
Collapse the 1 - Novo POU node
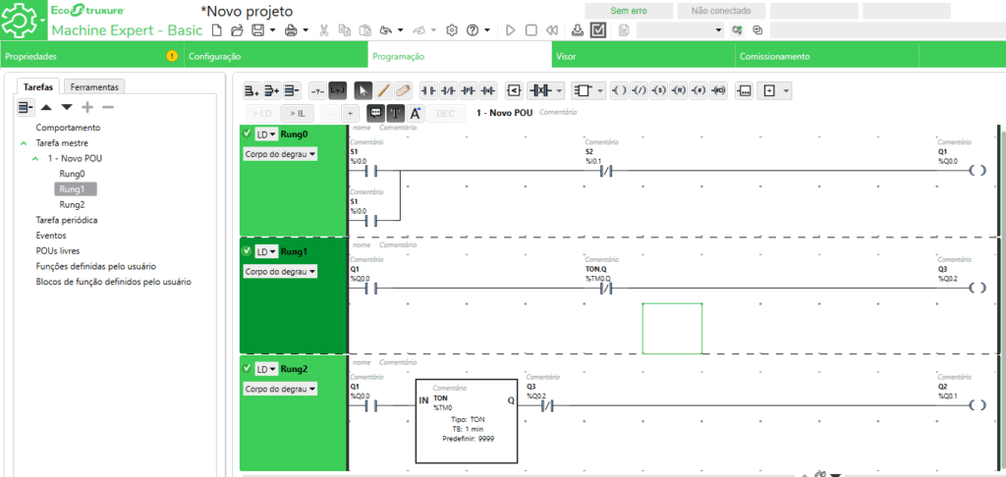pyautogui.click(x=36, y=158)
